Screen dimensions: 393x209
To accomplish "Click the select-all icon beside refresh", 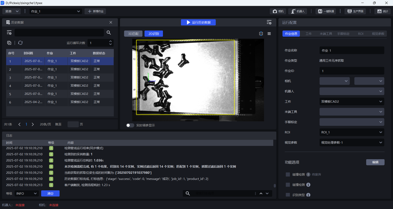I will [9, 43].
